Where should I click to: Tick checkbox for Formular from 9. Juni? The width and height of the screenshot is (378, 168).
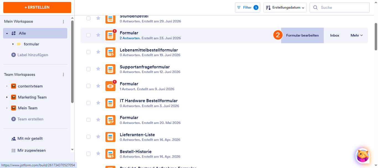pos(88,86)
